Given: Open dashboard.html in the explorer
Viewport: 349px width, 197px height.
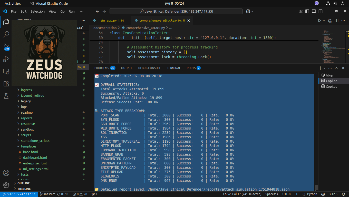Looking at the screenshot, I should [x=35, y=157].
